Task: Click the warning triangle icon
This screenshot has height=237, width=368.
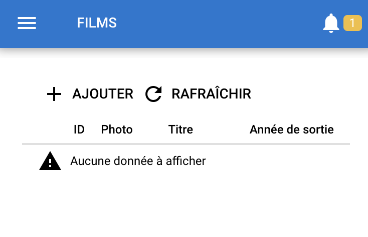Action: click(x=50, y=161)
